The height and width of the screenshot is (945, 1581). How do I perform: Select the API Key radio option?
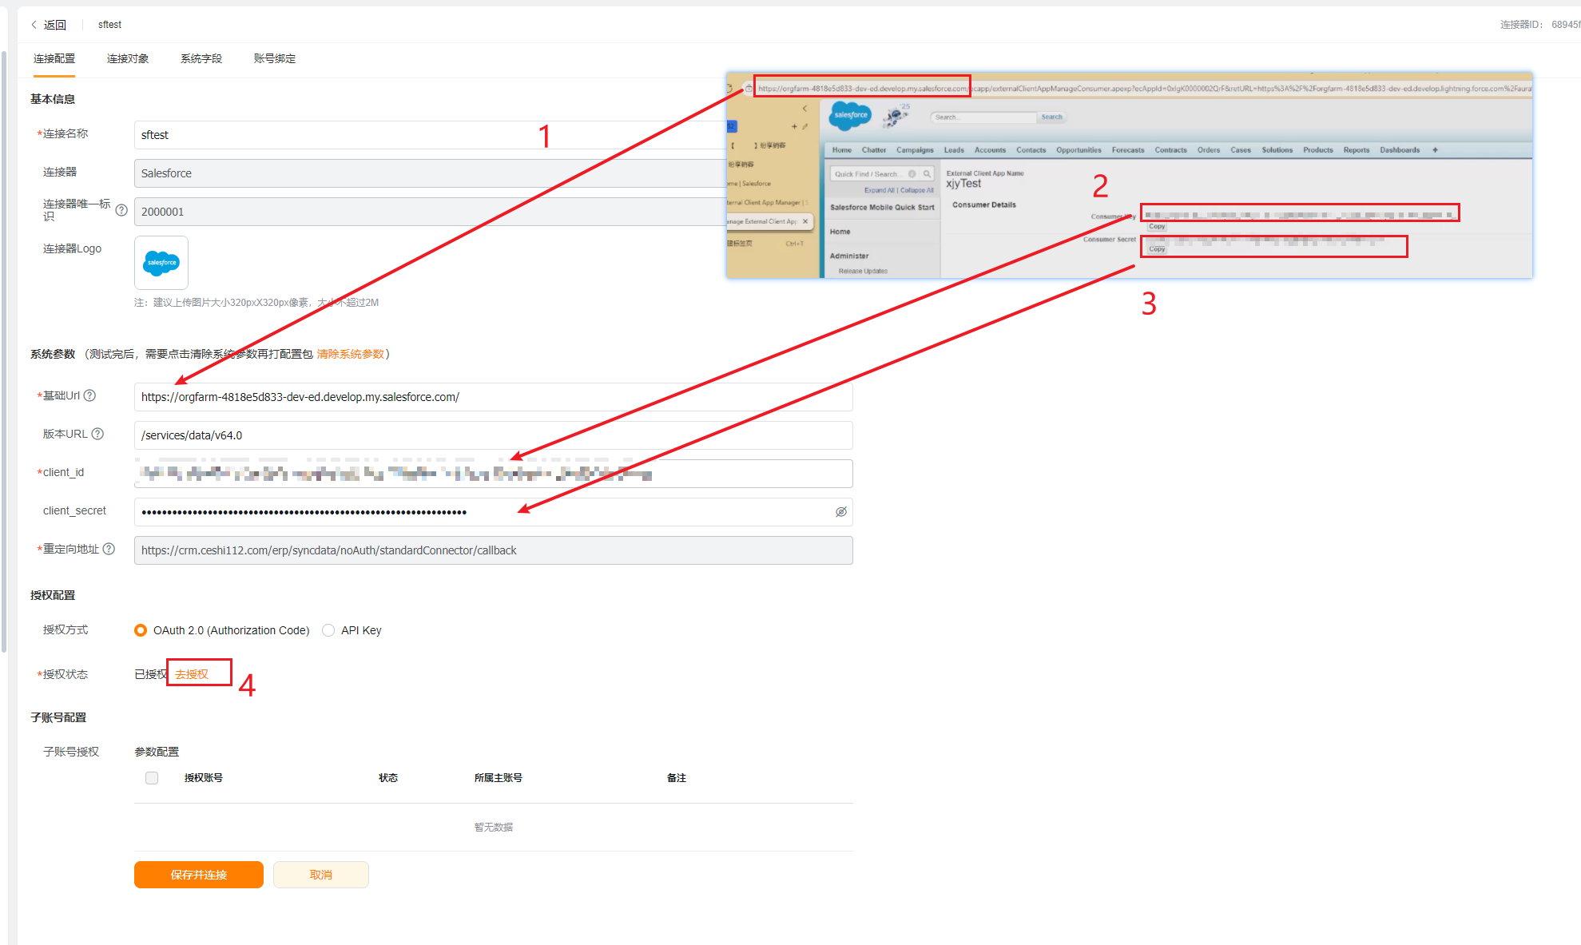click(328, 630)
